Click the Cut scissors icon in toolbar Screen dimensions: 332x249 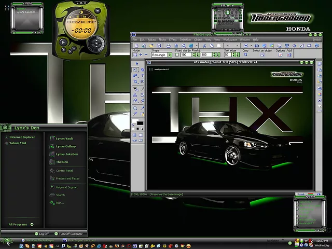pos(204,46)
